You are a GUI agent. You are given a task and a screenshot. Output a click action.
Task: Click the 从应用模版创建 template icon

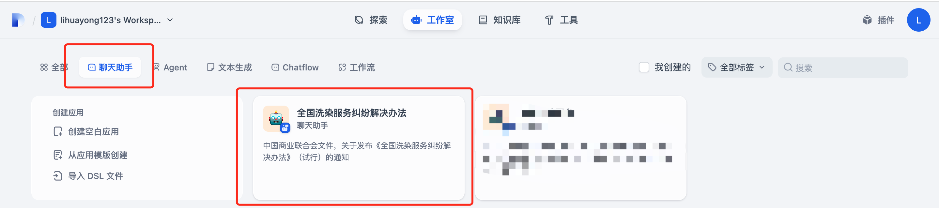point(58,155)
